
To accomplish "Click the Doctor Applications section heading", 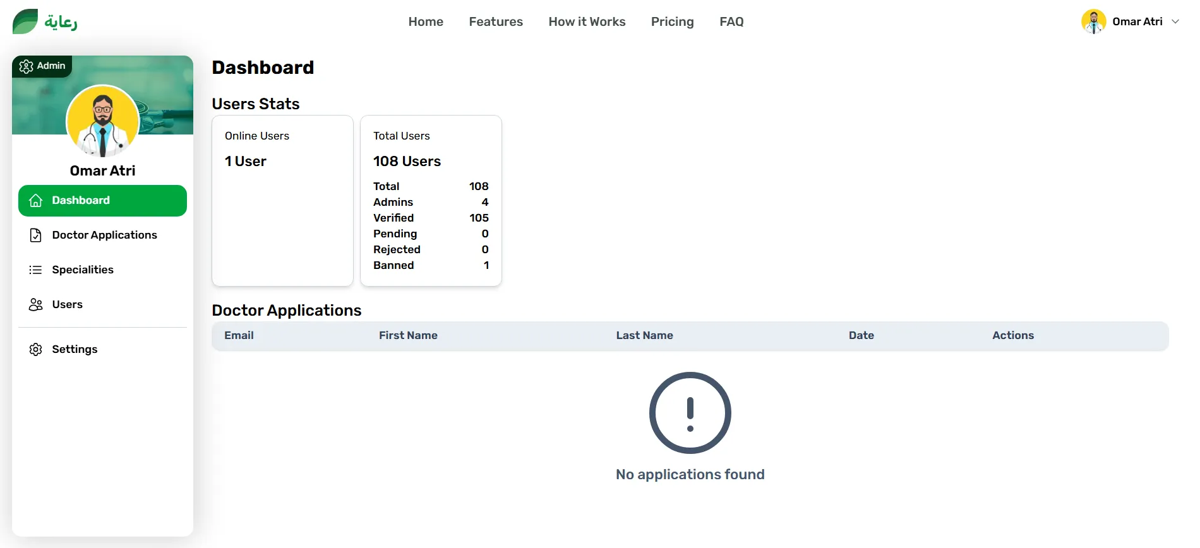I will pyautogui.click(x=287, y=310).
